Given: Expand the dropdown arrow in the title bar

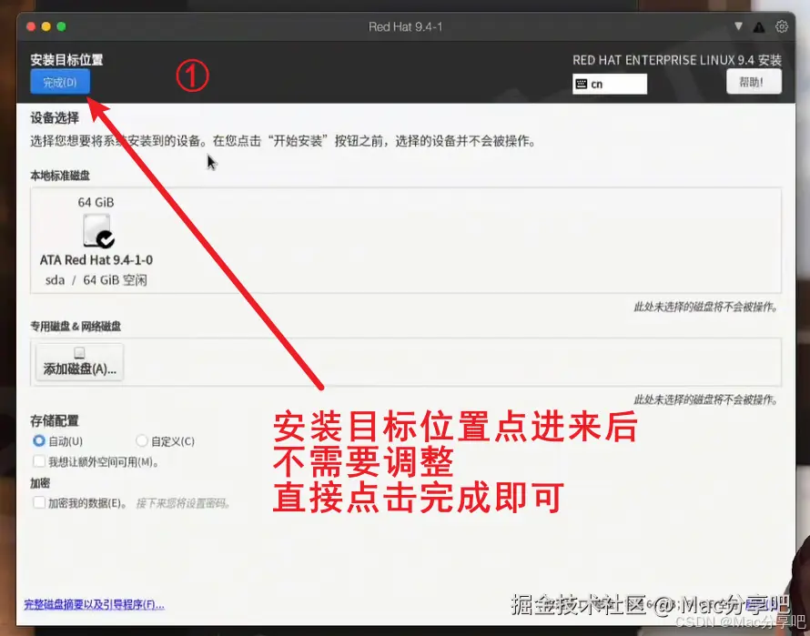Looking at the screenshot, I should coord(739,26).
